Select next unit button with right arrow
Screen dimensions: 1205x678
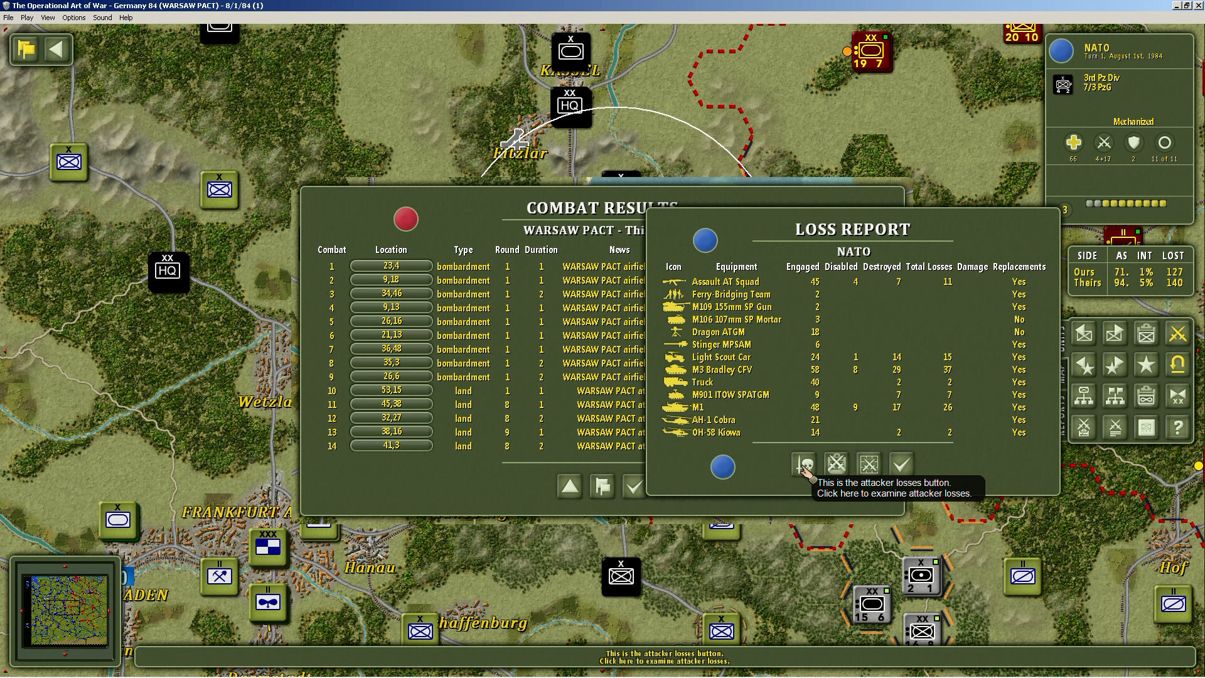tap(1115, 334)
